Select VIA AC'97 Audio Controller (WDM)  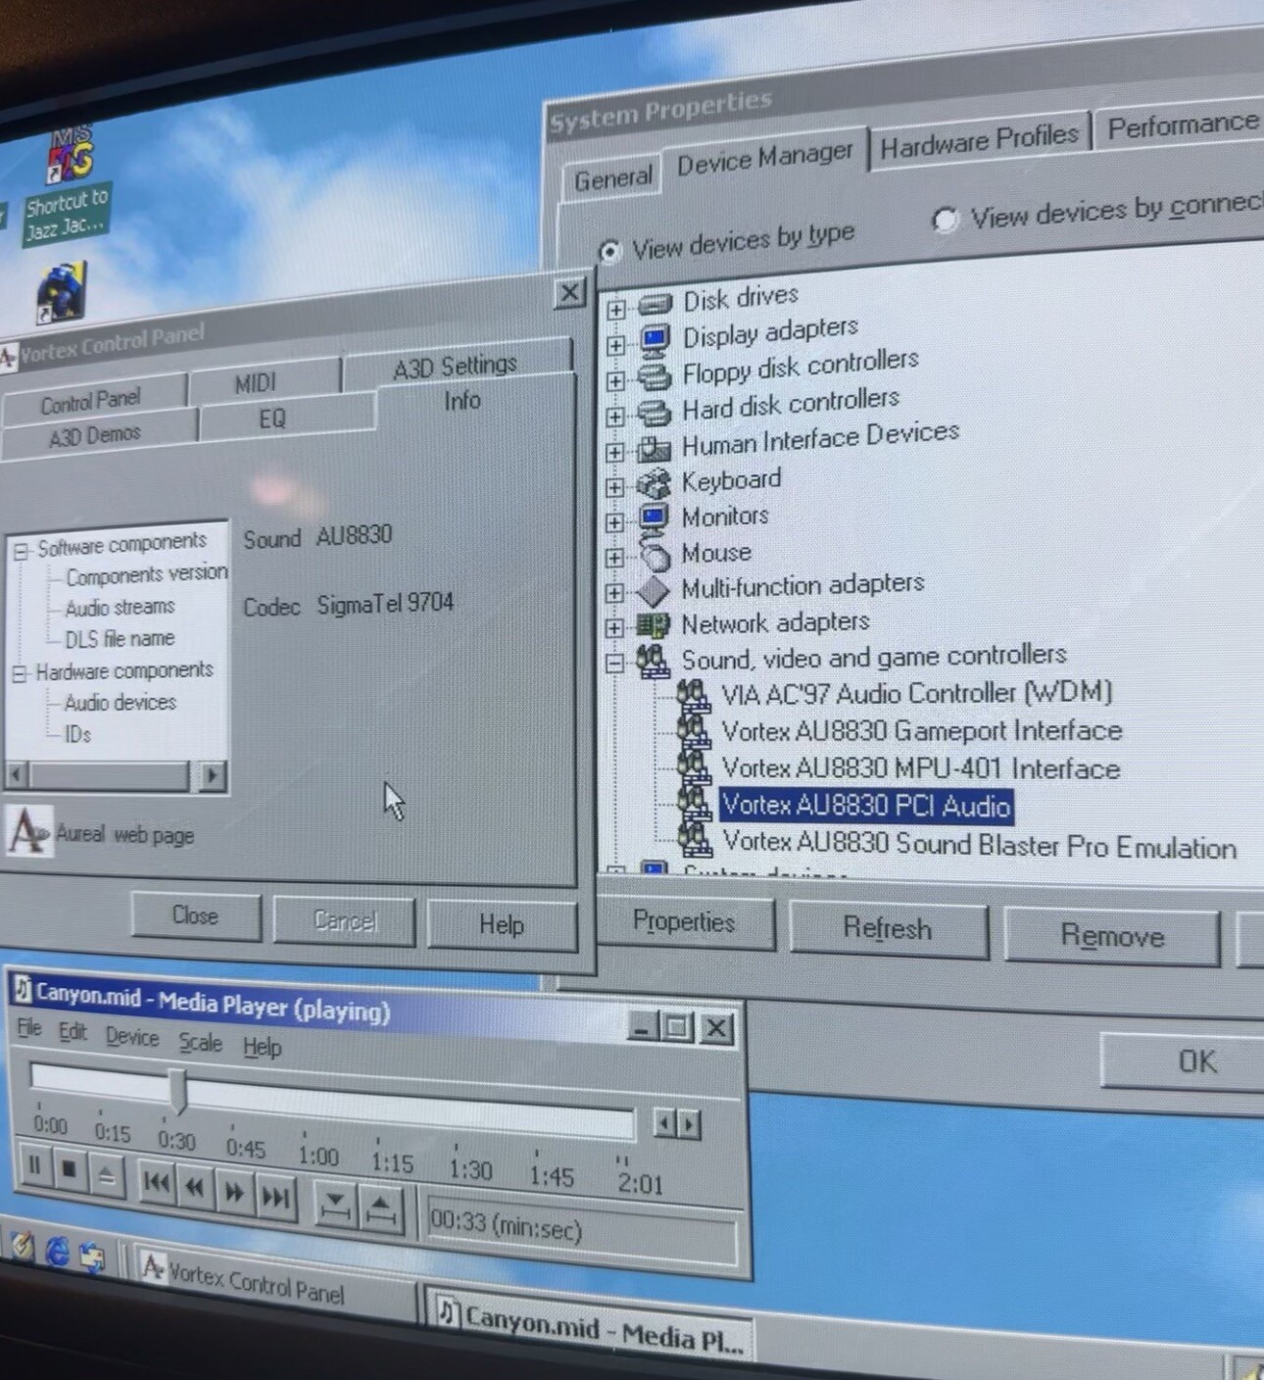pyautogui.click(x=916, y=693)
